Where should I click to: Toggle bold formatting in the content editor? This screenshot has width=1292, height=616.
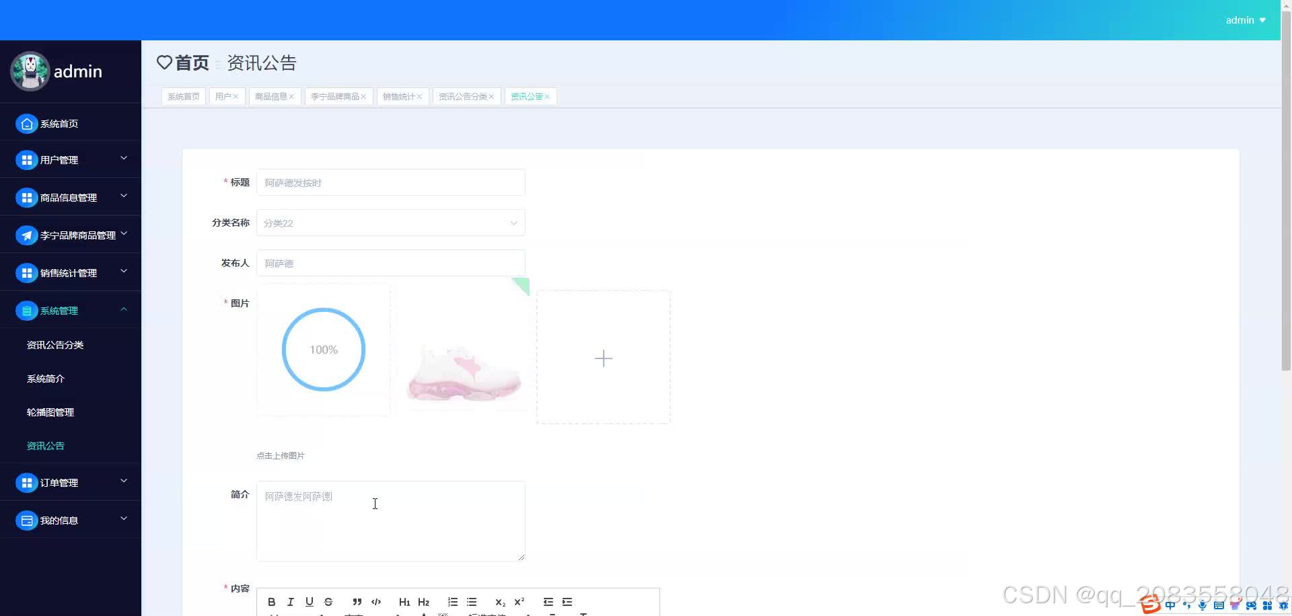coord(272,602)
